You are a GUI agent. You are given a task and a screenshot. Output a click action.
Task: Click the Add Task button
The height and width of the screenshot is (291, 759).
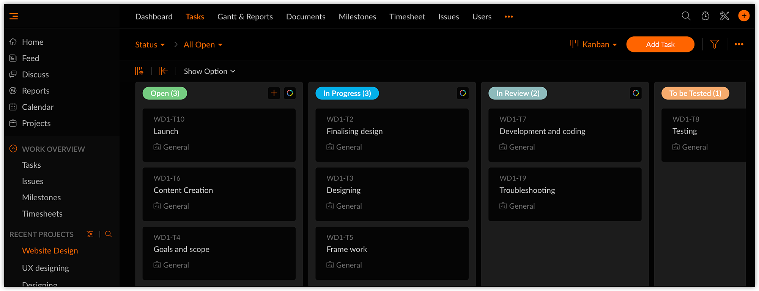pos(660,44)
